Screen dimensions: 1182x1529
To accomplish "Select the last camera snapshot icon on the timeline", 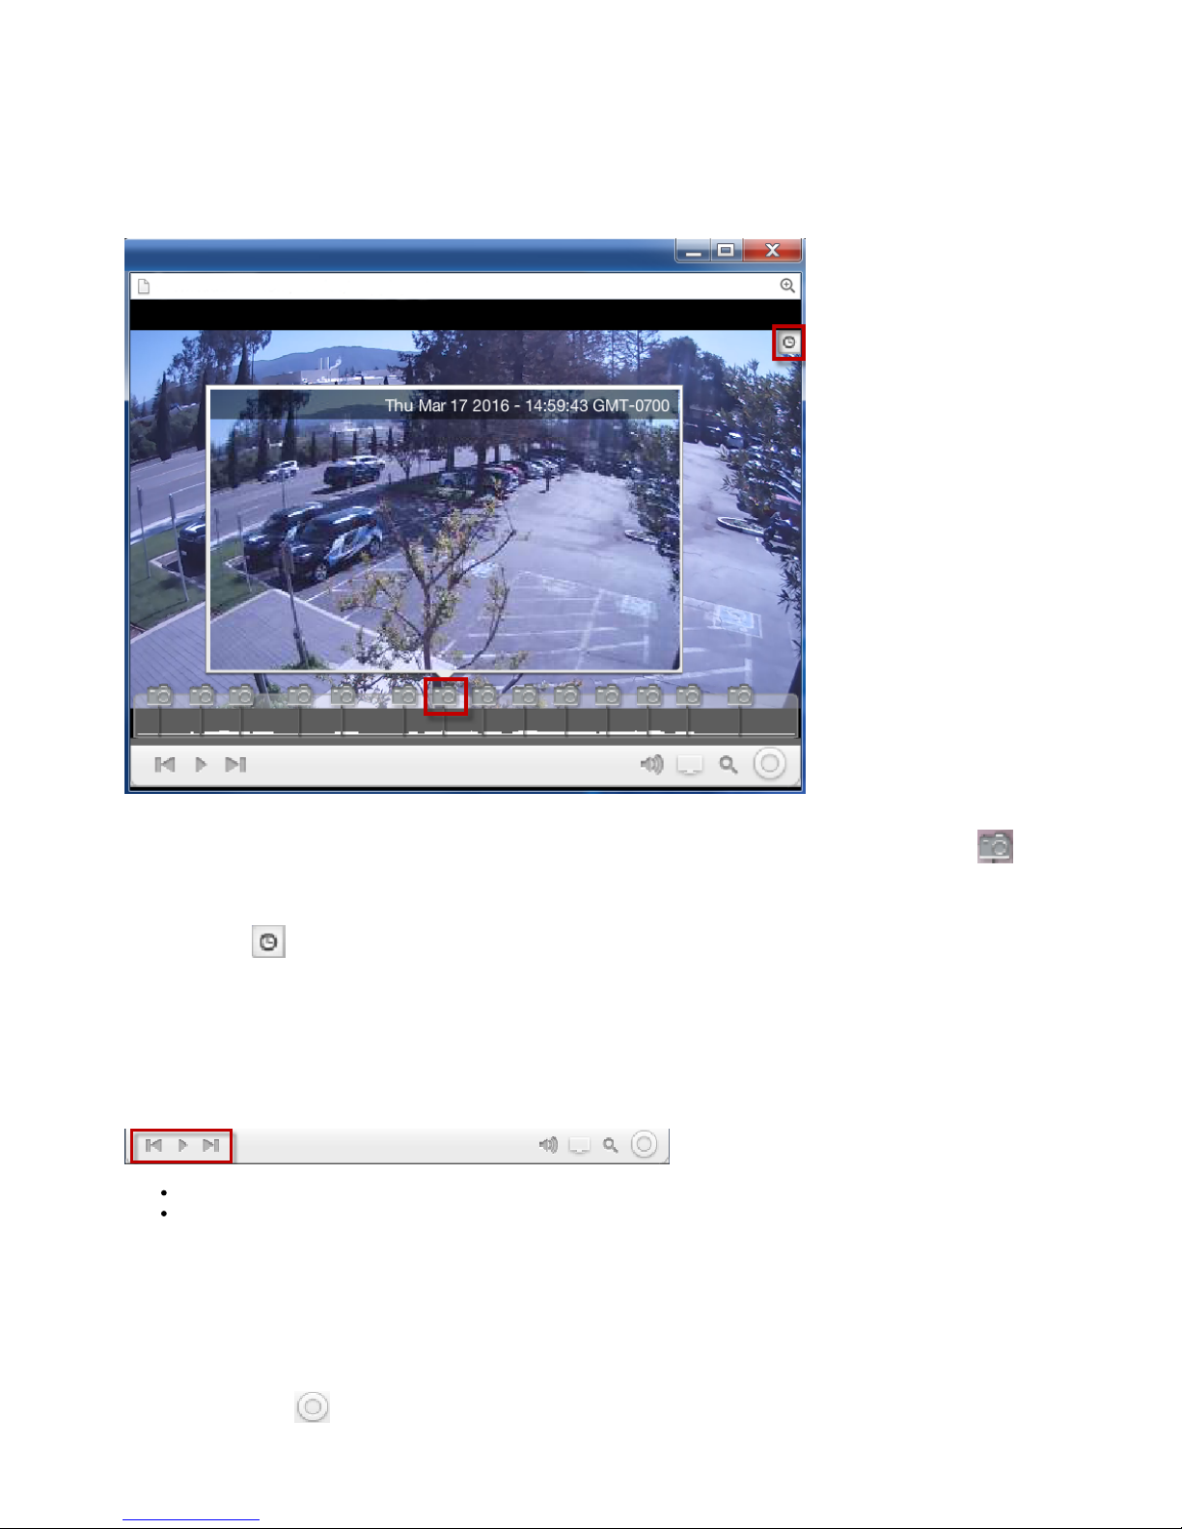I will pyautogui.click(x=740, y=695).
